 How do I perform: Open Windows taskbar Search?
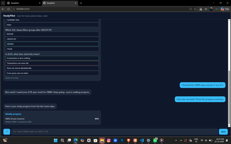tap(62, 141)
